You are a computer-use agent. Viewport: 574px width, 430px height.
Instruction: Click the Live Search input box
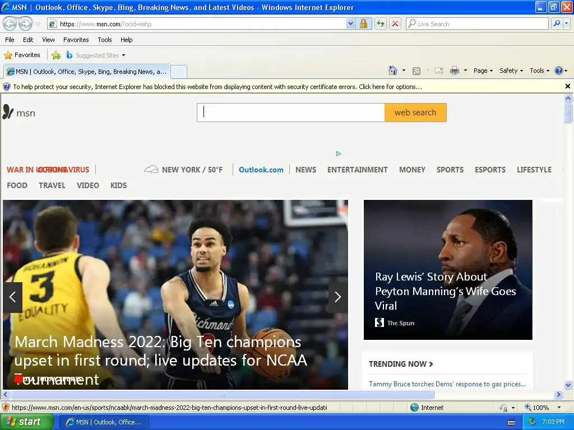(477, 24)
